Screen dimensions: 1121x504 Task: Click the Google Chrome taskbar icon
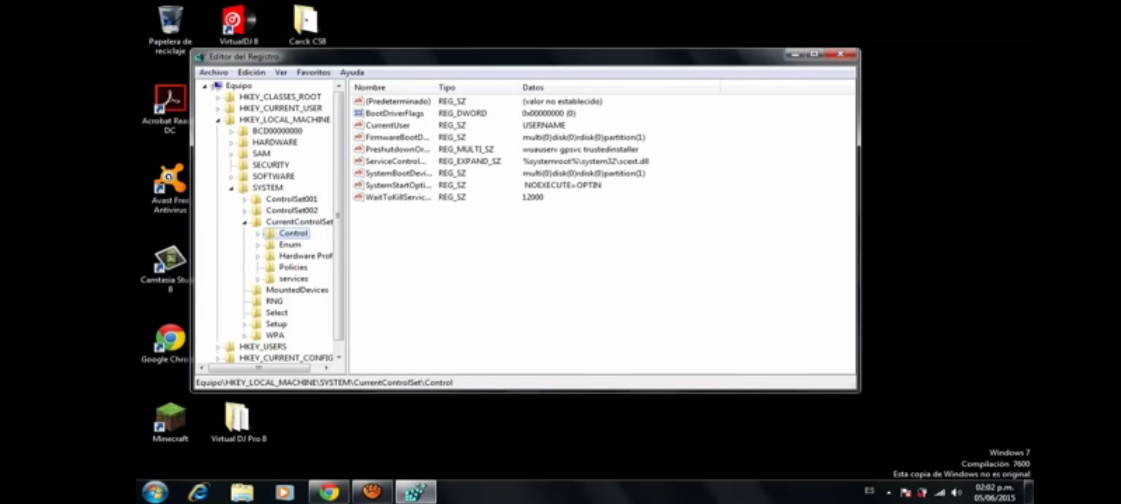coord(329,492)
